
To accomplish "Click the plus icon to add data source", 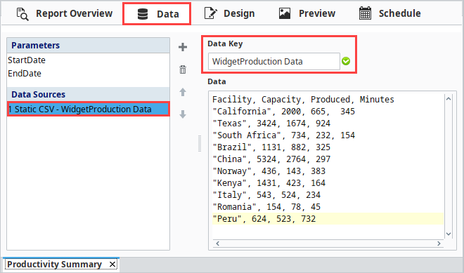I will point(183,47).
